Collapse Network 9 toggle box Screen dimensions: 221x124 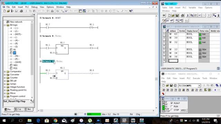tap(41, 36)
